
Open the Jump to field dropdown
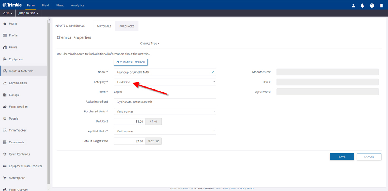click(28, 13)
